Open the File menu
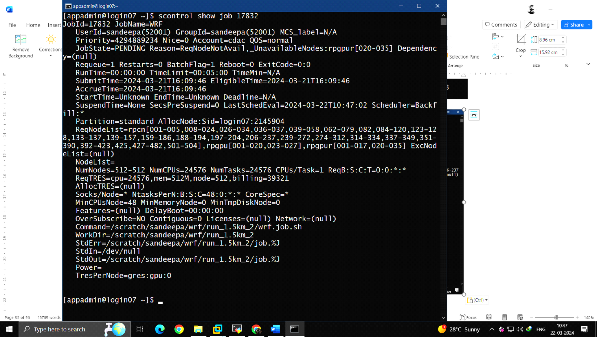 click(x=12, y=25)
